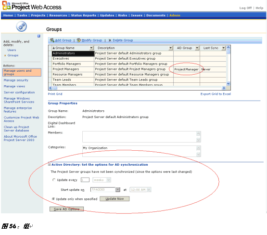This screenshot has width=267, height=235.
Task: Open Clean up Project Server database
Action: (16, 129)
